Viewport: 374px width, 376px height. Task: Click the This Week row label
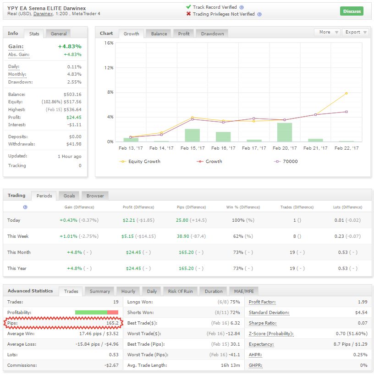click(18, 236)
